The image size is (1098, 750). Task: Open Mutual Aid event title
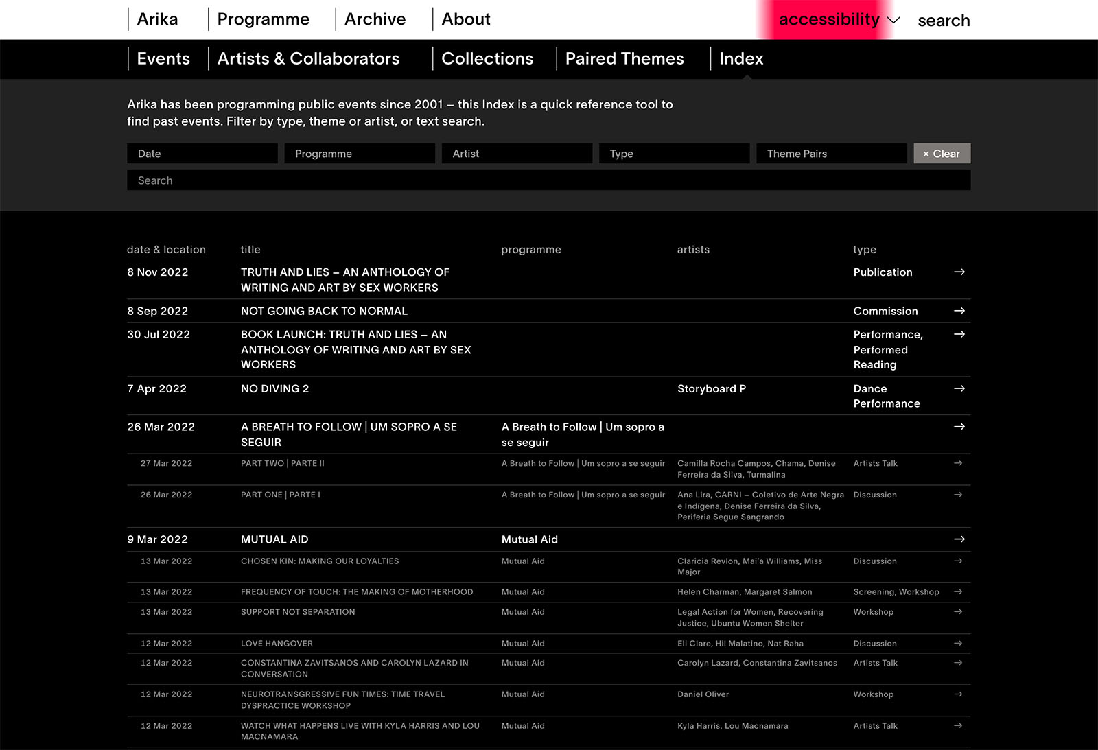tap(274, 539)
